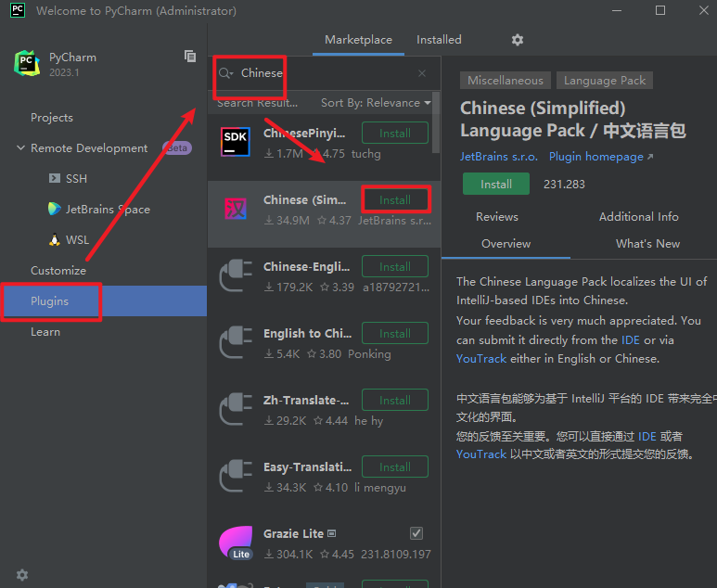The width and height of the screenshot is (717, 588).
Task: Click the search magnifier icon in plugin search
Action: point(225,73)
